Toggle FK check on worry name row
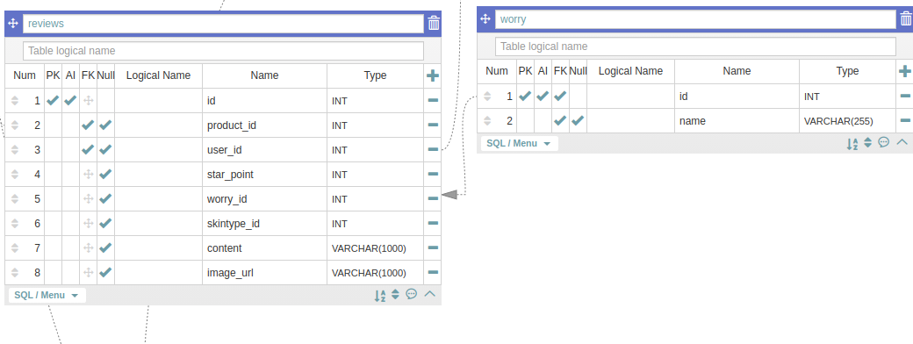 [560, 120]
